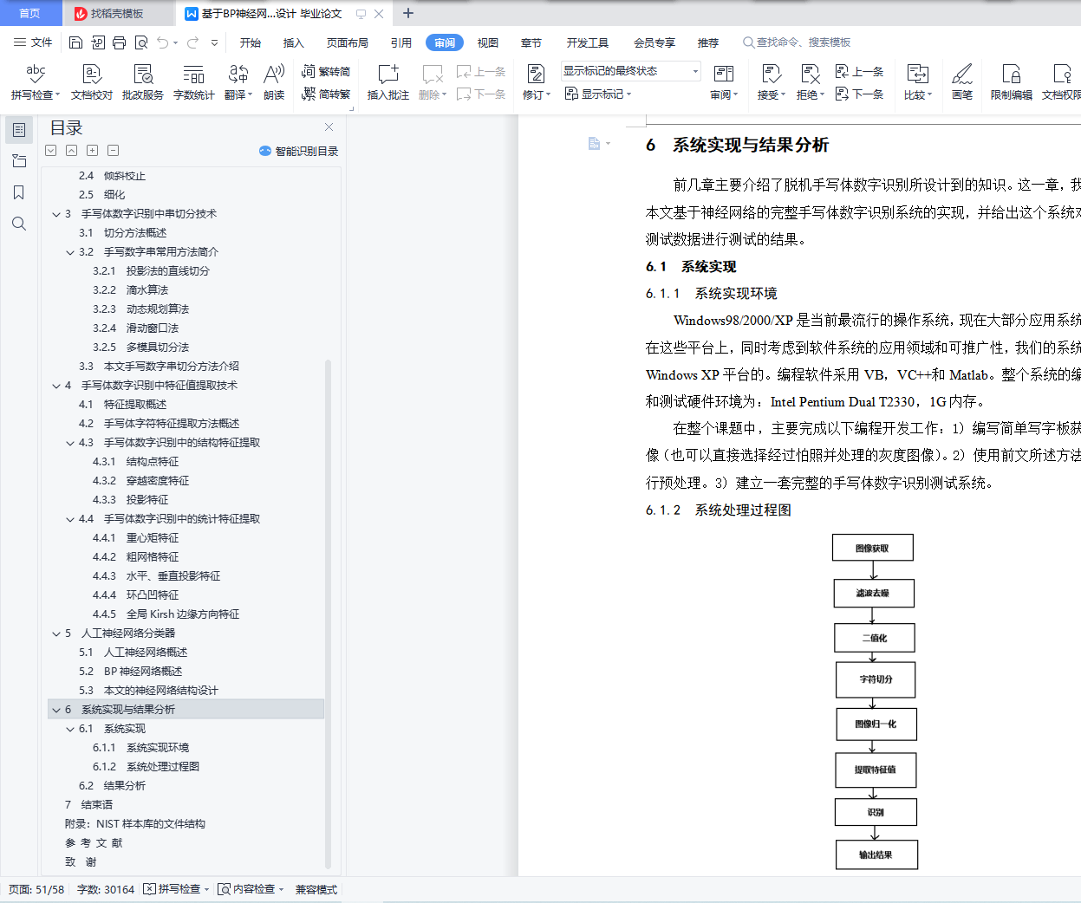Open the 显示标记的最终状态 dropdown

(x=630, y=71)
